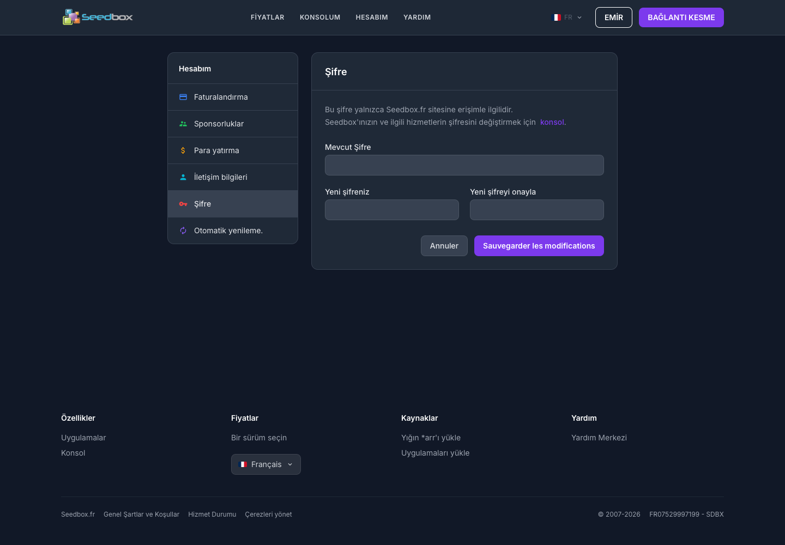Click the Sponsorluklar people icon
Screen dimensions: 785x545
[183, 124]
